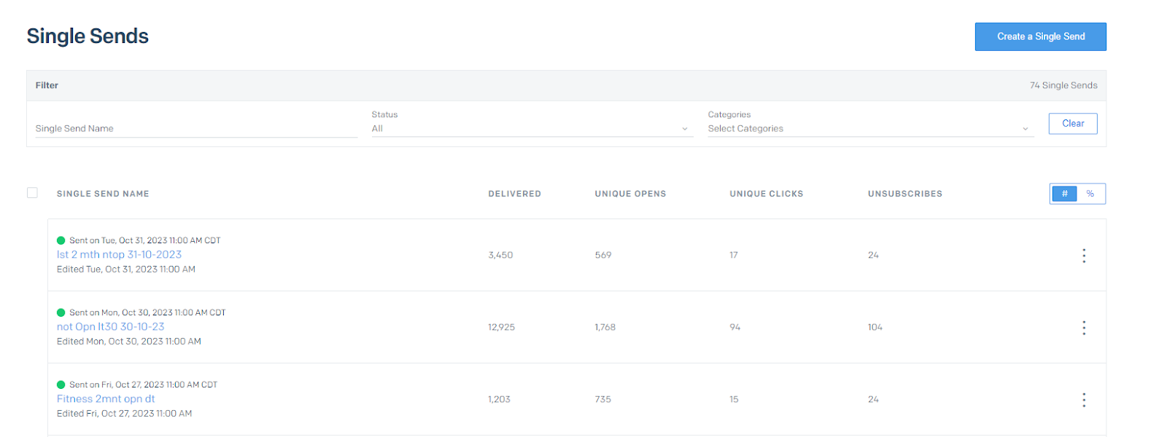Screen dimensions: 1167x437
Task: Click the Unique Opens column header
Action: point(630,194)
